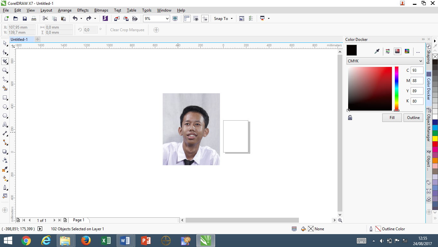438x247 pixels.
Task: Select the Crop tool
Action: coord(5,61)
